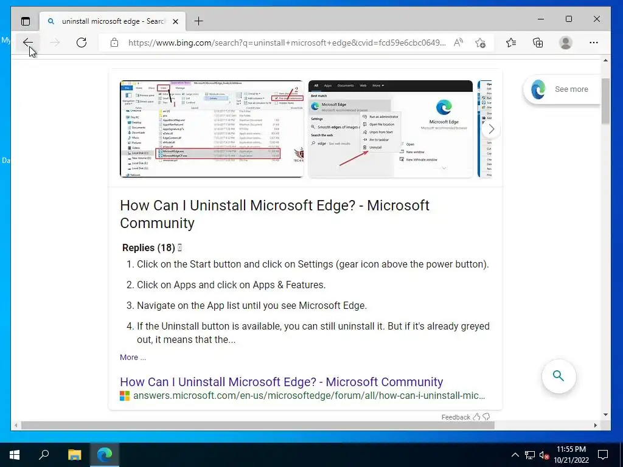Image resolution: width=623 pixels, height=467 pixels.
Task: Add this page to favorites
Action: click(481, 43)
